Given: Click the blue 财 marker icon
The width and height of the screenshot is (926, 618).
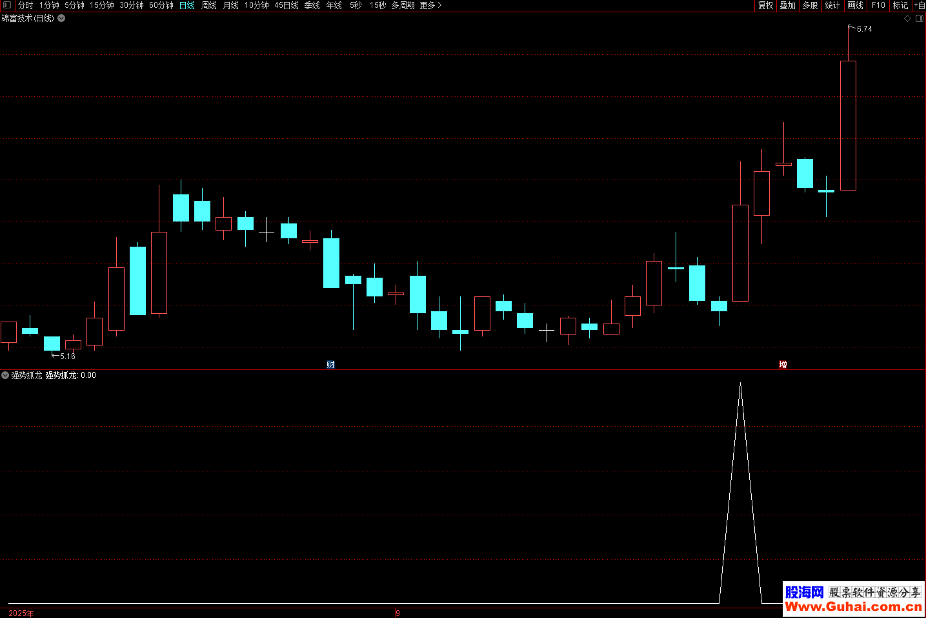Looking at the screenshot, I should pos(330,365).
